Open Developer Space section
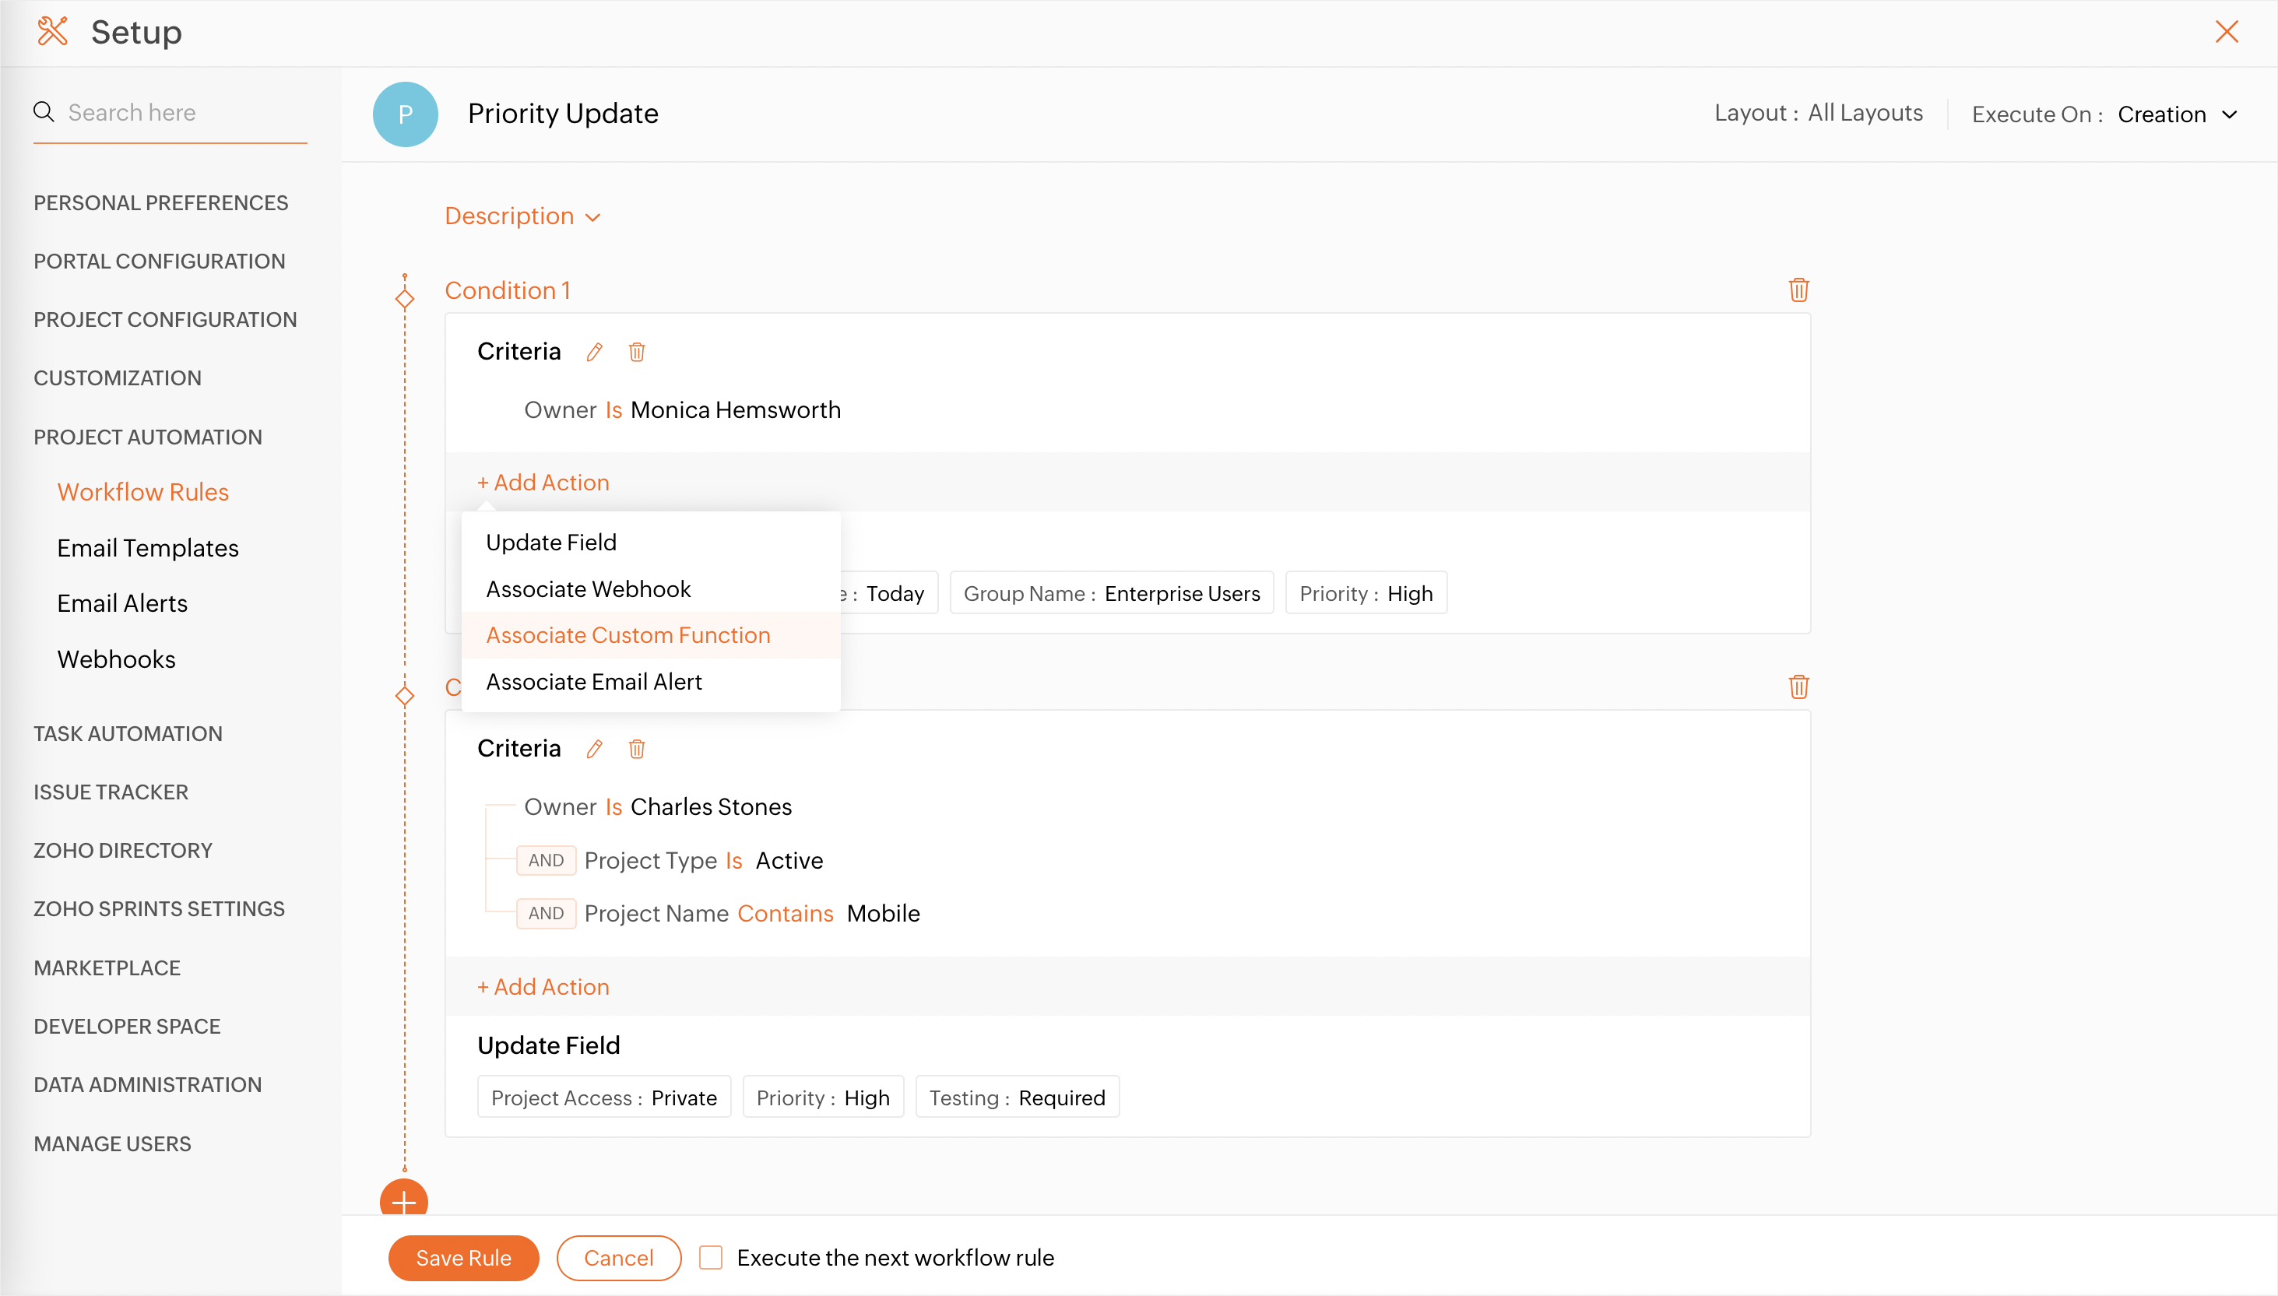 pyautogui.click(x=128, y=1025)
